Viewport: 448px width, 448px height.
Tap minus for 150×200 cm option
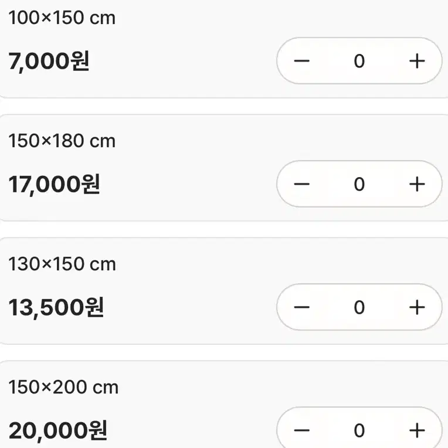pyautogui.click(x=302, y=430)
